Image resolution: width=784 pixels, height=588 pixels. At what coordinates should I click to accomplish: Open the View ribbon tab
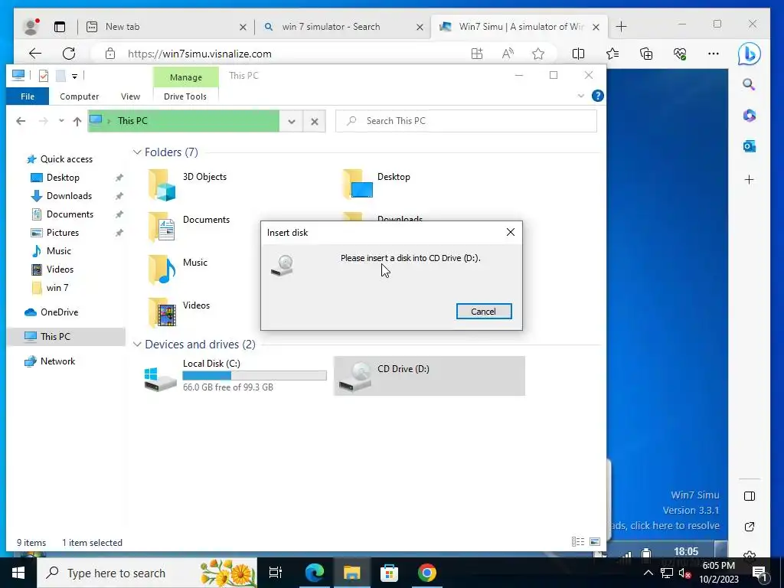pyautogui.click(x=130, y=96)
